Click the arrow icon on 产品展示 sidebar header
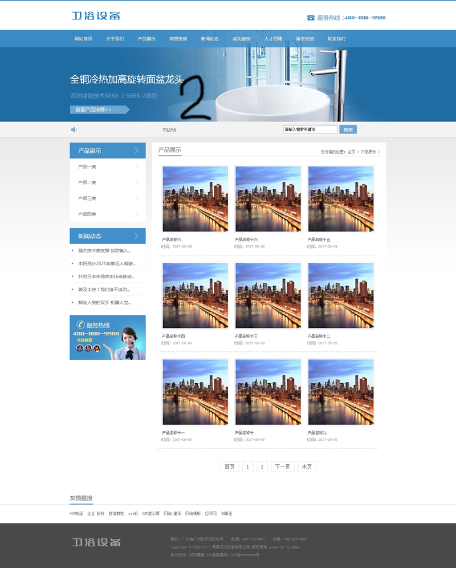456x568 pixels. [137, 151]
